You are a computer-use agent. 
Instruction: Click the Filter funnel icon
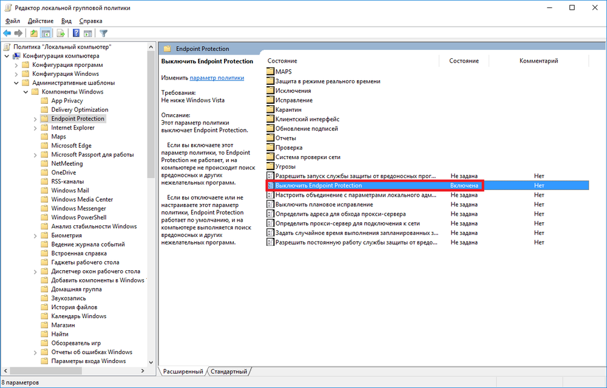coord(104,33)
